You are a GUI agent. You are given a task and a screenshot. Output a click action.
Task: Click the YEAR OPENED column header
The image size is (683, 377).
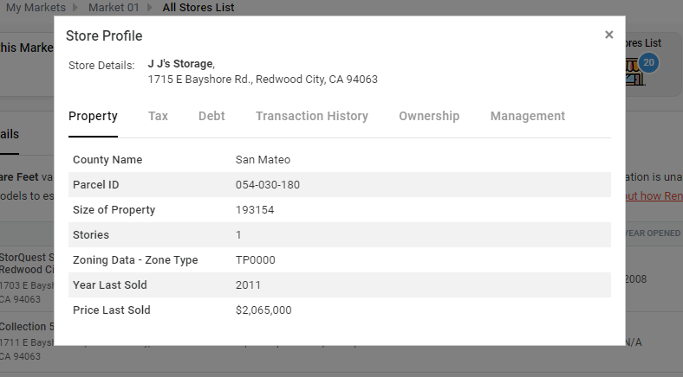(653, 233)
